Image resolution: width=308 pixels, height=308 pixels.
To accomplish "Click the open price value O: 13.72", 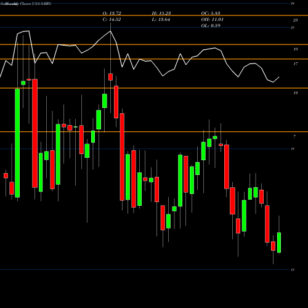I will [111, 14].
